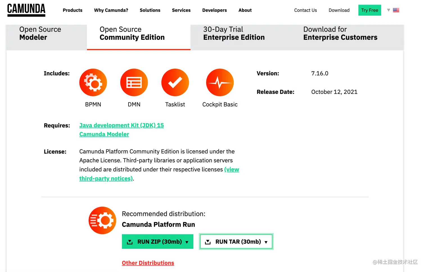Open the Why Camunda? menu
This screenshot has width=425, height=272.
coord(111,10)
